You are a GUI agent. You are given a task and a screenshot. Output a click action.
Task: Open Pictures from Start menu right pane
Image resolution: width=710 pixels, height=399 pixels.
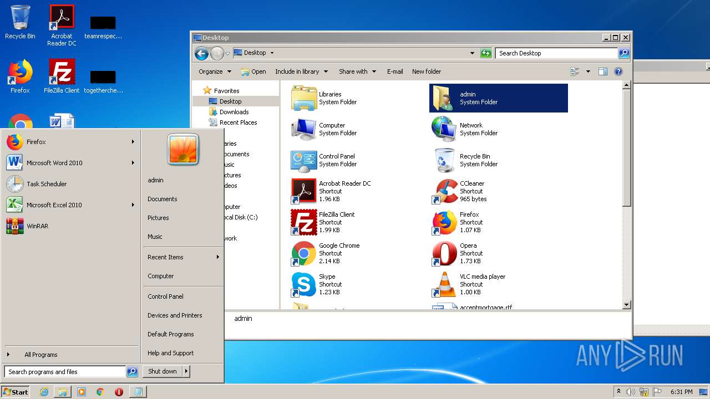[158, 218]
